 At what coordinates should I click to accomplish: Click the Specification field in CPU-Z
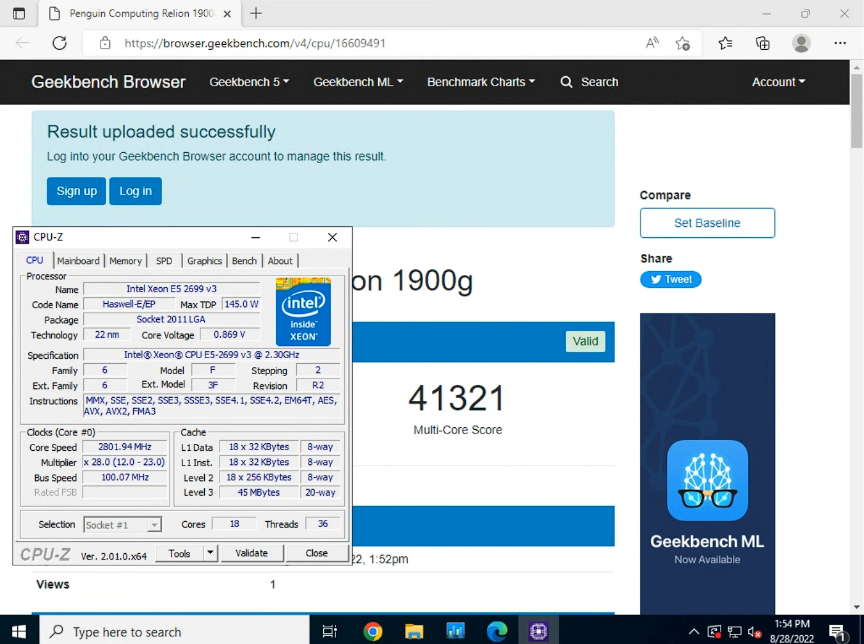[212, 355]
